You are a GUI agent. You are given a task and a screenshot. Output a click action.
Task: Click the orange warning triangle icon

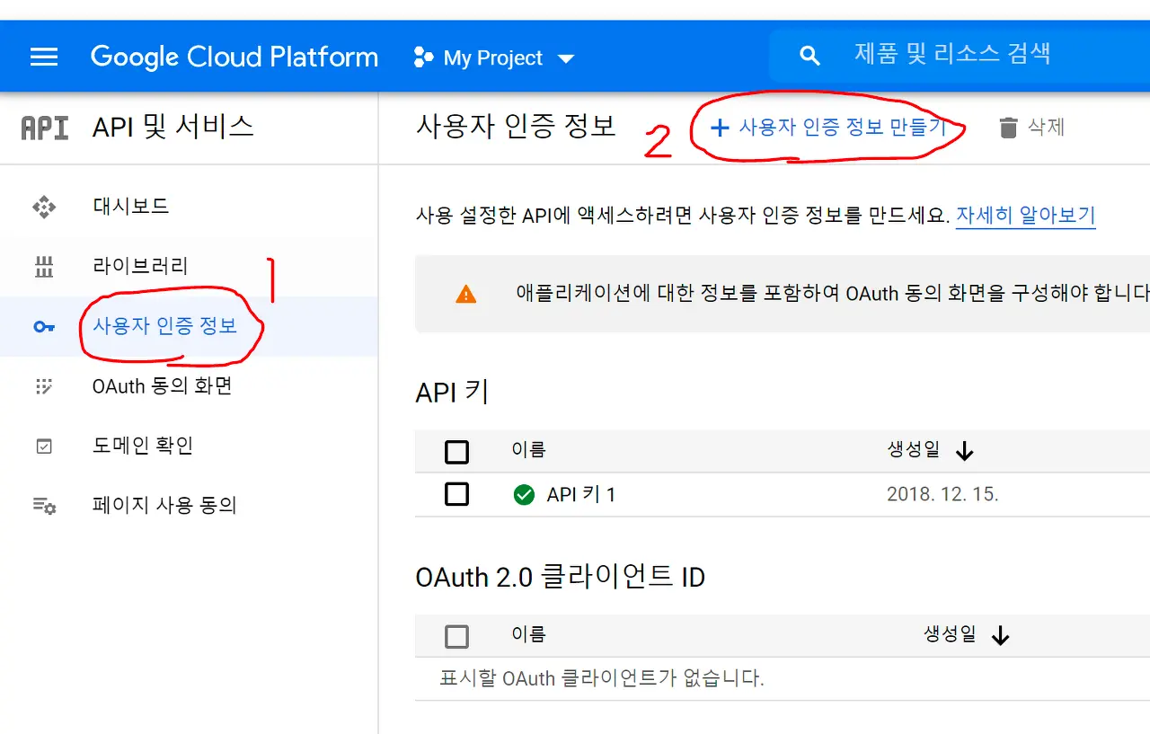coord(466,294)
